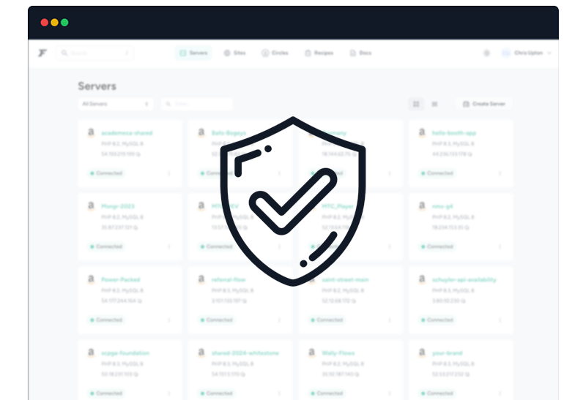The image size is (586, 400).
Task: Click the Amazon icon on your-brand card
Action: (422, 352)
